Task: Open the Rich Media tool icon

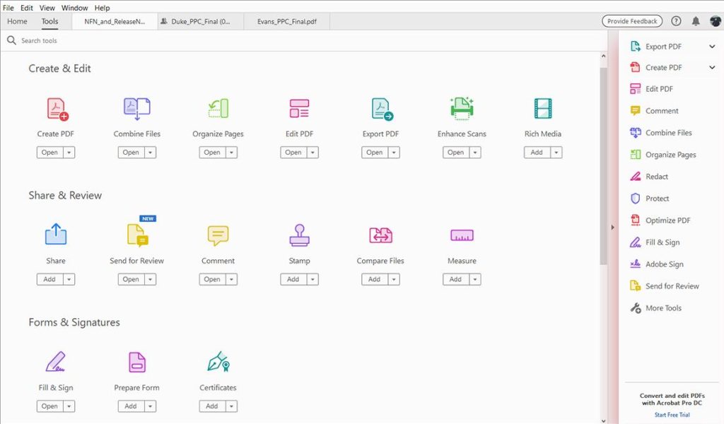Action: click(542, 107)
